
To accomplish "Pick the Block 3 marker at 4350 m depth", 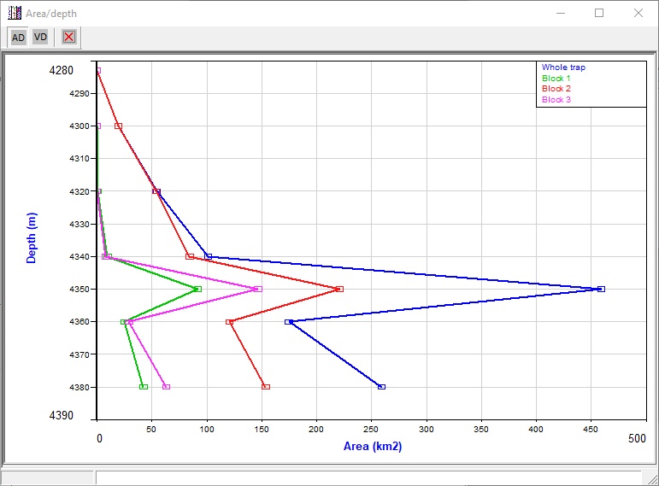I will click(258, 289).
